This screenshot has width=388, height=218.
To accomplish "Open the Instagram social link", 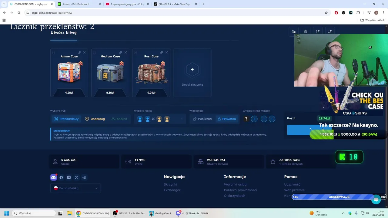I will point(69,177).
